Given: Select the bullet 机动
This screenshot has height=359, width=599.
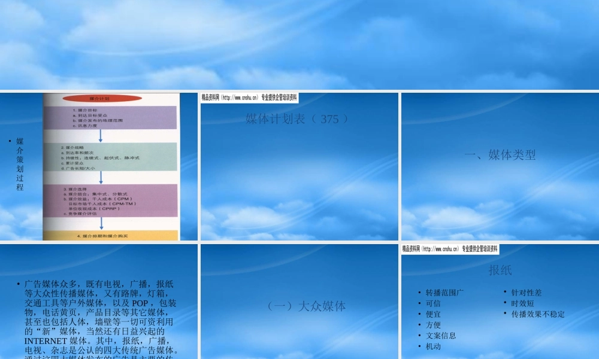Looking at the screenshot, I should 433,346.
